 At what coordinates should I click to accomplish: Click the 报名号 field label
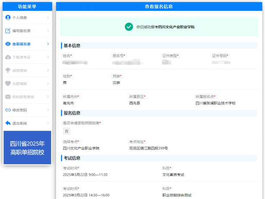click(119, 56)
